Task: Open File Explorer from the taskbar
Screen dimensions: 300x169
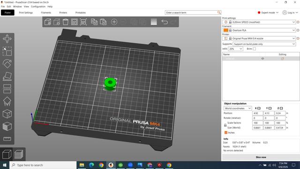Action: 82,165
